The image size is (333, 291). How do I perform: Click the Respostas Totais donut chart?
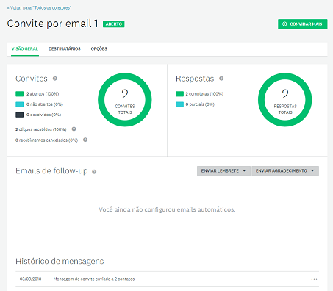(285, 100)
